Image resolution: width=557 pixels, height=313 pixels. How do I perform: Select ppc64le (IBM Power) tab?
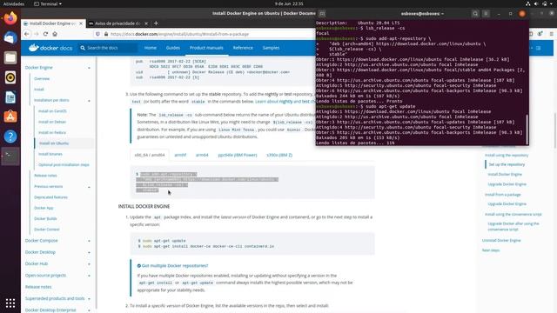[238, 155]
